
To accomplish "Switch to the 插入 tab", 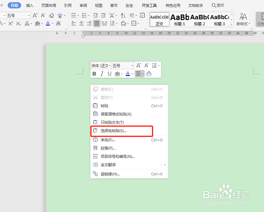I will [x=30, y=5].
